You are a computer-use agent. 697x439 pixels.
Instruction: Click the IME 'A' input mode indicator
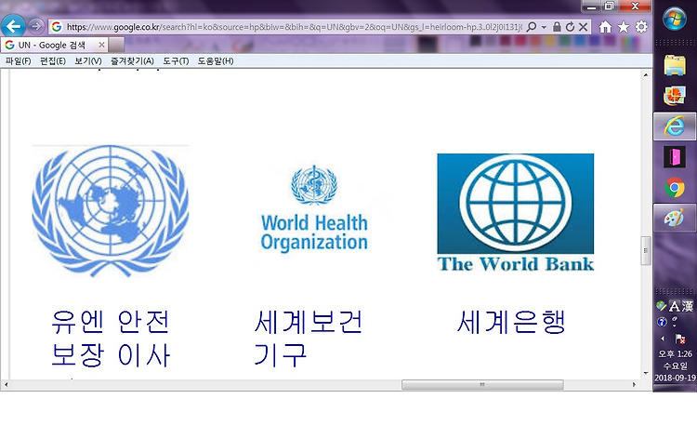pyautogui.click(x=675, y=306)
